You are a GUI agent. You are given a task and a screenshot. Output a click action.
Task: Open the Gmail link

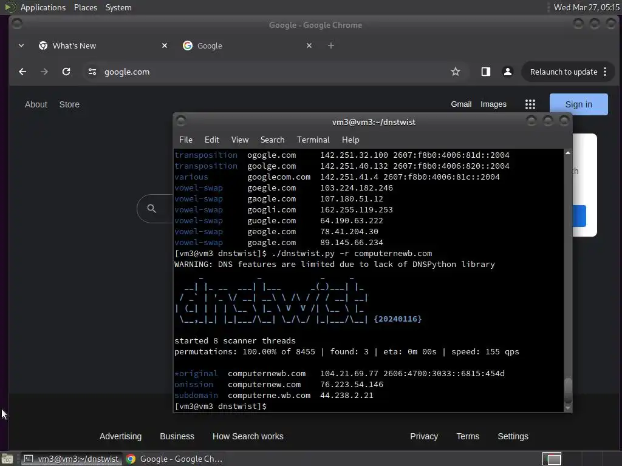click(x=462, y=104)
